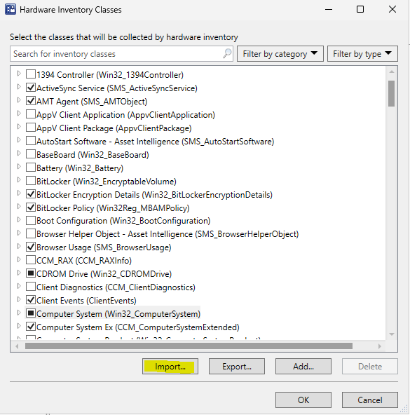Check Client Diagnostics checkbox
Image resolution: width=410 pixels, height=415 pixels.
31,287
